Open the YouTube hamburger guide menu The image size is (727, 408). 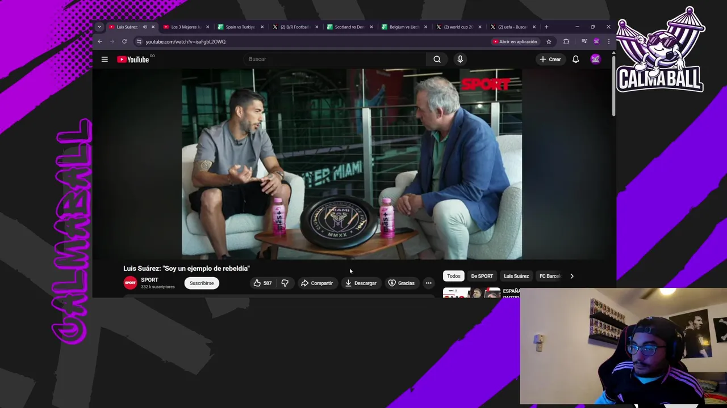pos(105,59)
